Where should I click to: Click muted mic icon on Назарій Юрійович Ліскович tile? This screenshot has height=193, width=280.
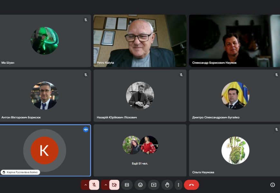tap(181, 75)
